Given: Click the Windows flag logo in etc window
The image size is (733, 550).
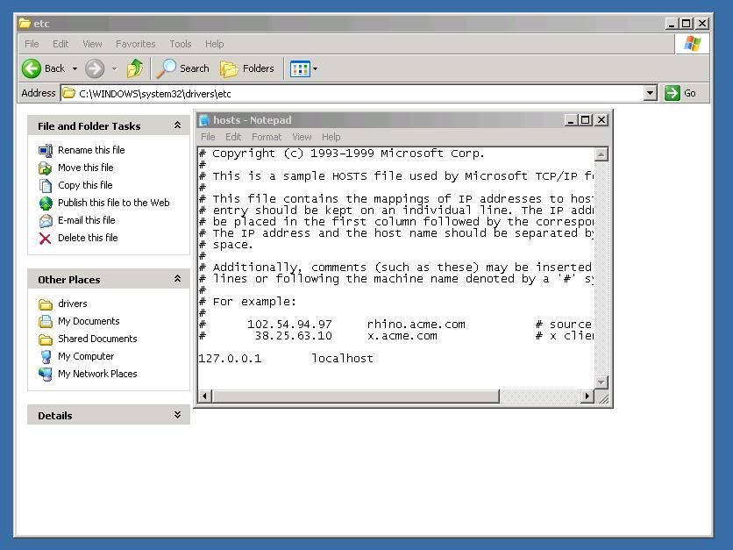Looking at the screenshot, I should tap(693, 44).
